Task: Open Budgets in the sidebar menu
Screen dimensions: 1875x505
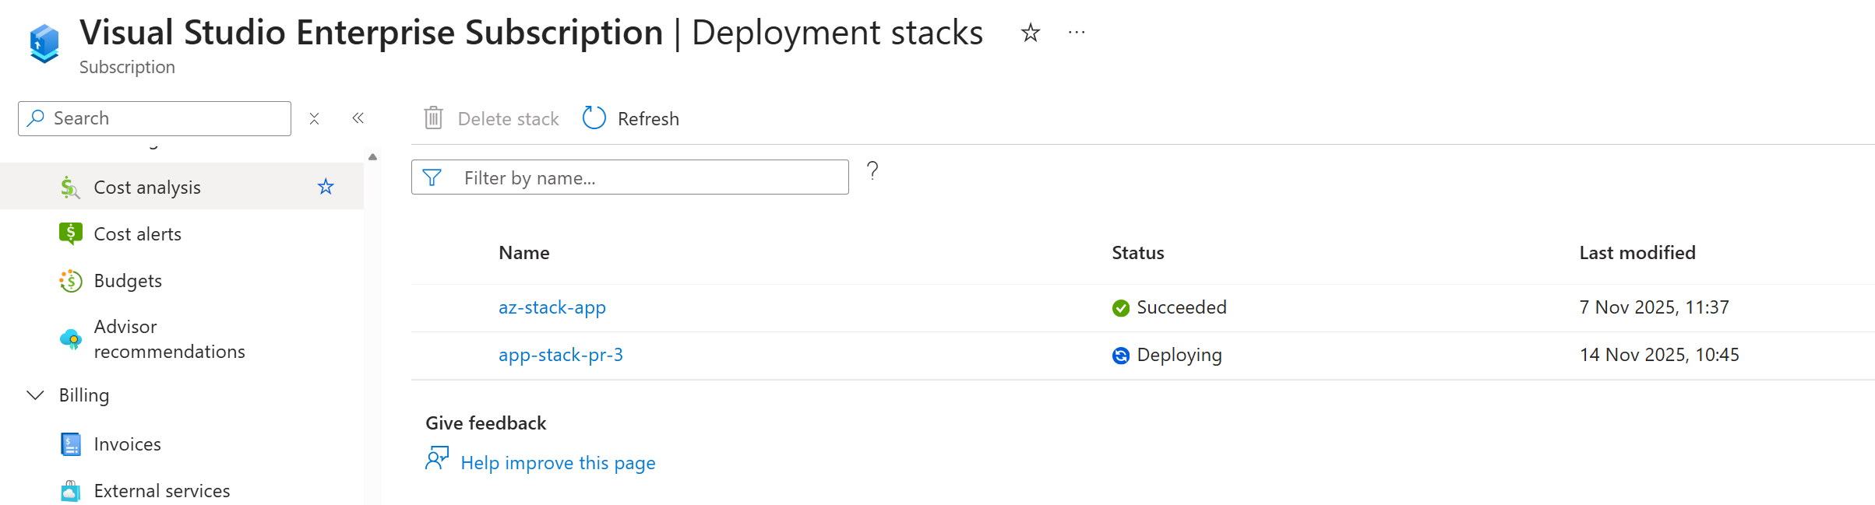Action: point(128,281)
